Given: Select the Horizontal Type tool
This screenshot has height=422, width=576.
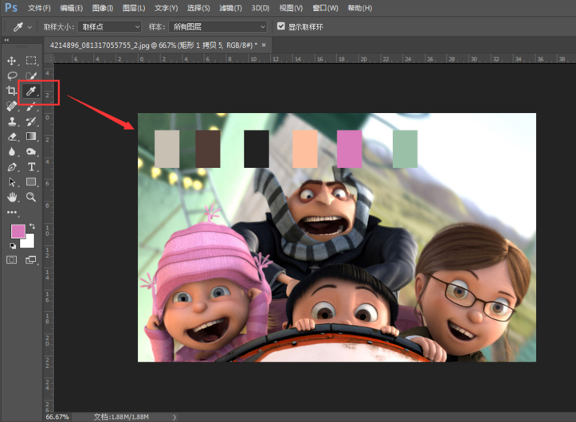Looking at the screenshot, I should tap(32, 167).
